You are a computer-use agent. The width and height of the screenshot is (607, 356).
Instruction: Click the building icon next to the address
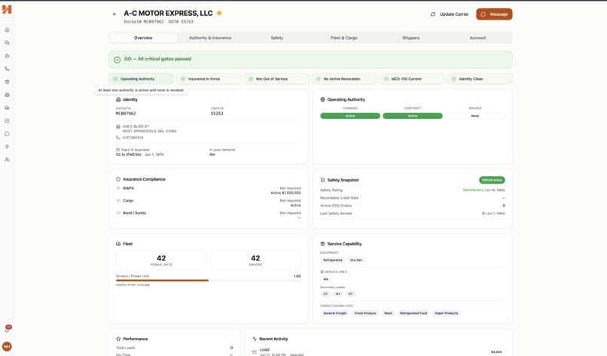click(118, 126)
